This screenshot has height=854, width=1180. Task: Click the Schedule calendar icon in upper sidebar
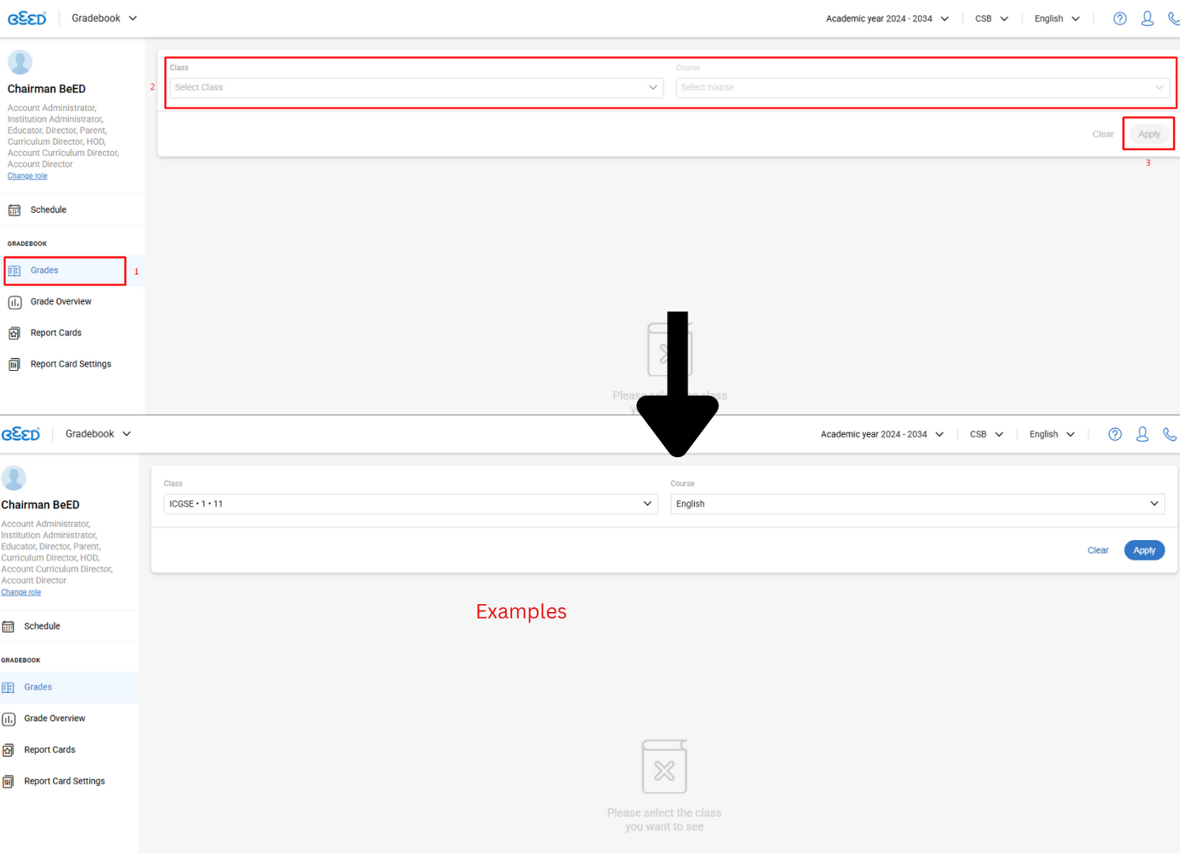tap(14, 210)
